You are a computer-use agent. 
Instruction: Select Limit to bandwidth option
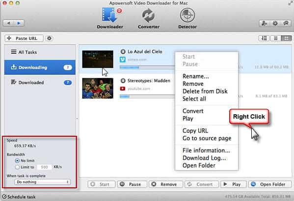(17, 167)
